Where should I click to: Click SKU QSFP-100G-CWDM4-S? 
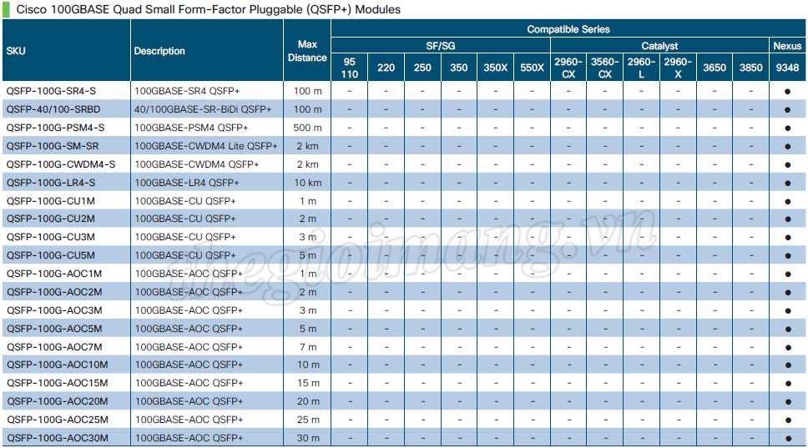61,165
